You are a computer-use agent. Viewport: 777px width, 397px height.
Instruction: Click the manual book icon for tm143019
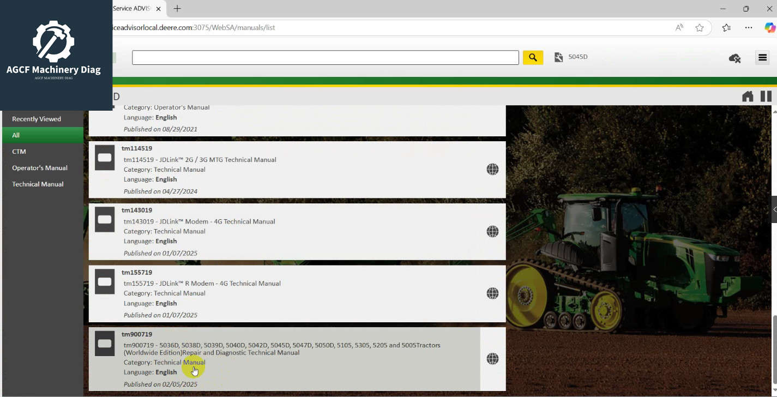point(105,219)
